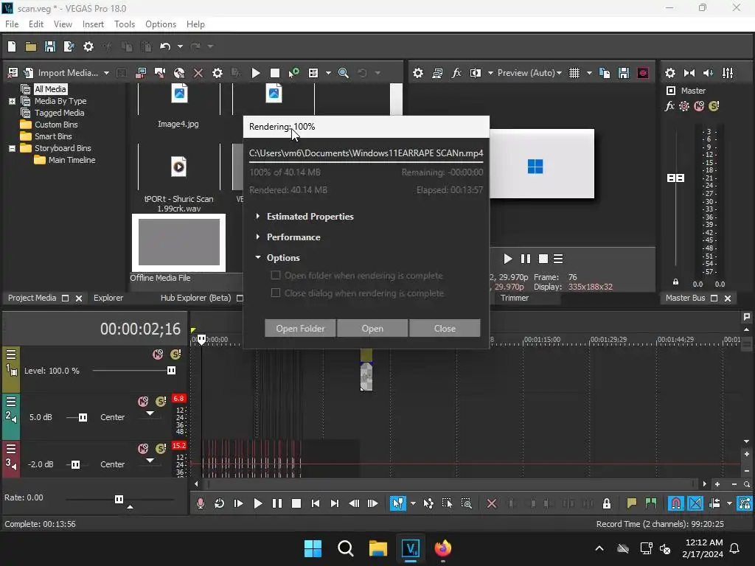Save preview snapshot to file icon
Image resolution: width=755 pixels, height=566 pixels.
tap(624, 73)
